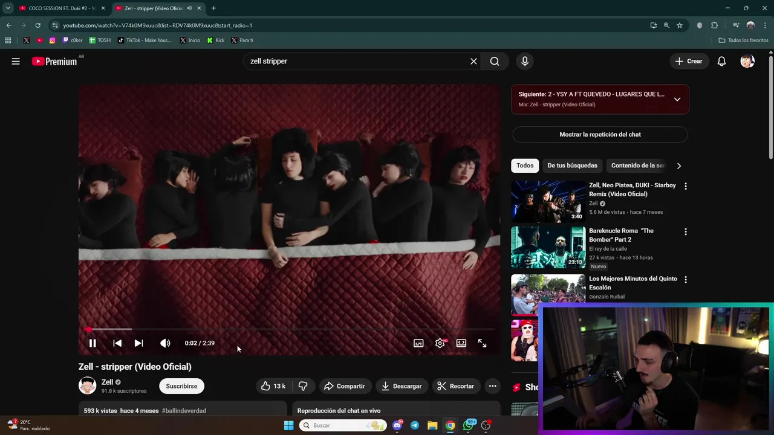The height and width of the screenshot is (435, 774).
Task: Open options for Quinto Escalón video
Action: click(685, 280)
